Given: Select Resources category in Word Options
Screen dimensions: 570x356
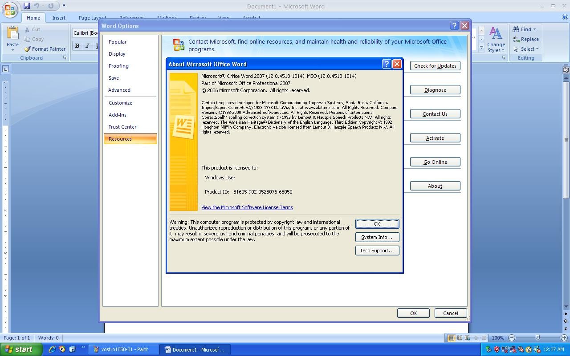Looking at the screenshot, I should pyautogui.click(x=130, y=139).
